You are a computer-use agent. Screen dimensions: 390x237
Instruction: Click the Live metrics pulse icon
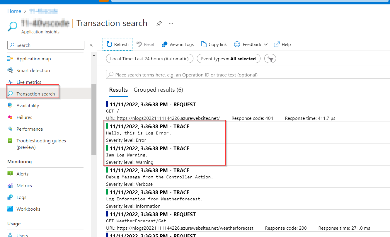click(10, 82)
